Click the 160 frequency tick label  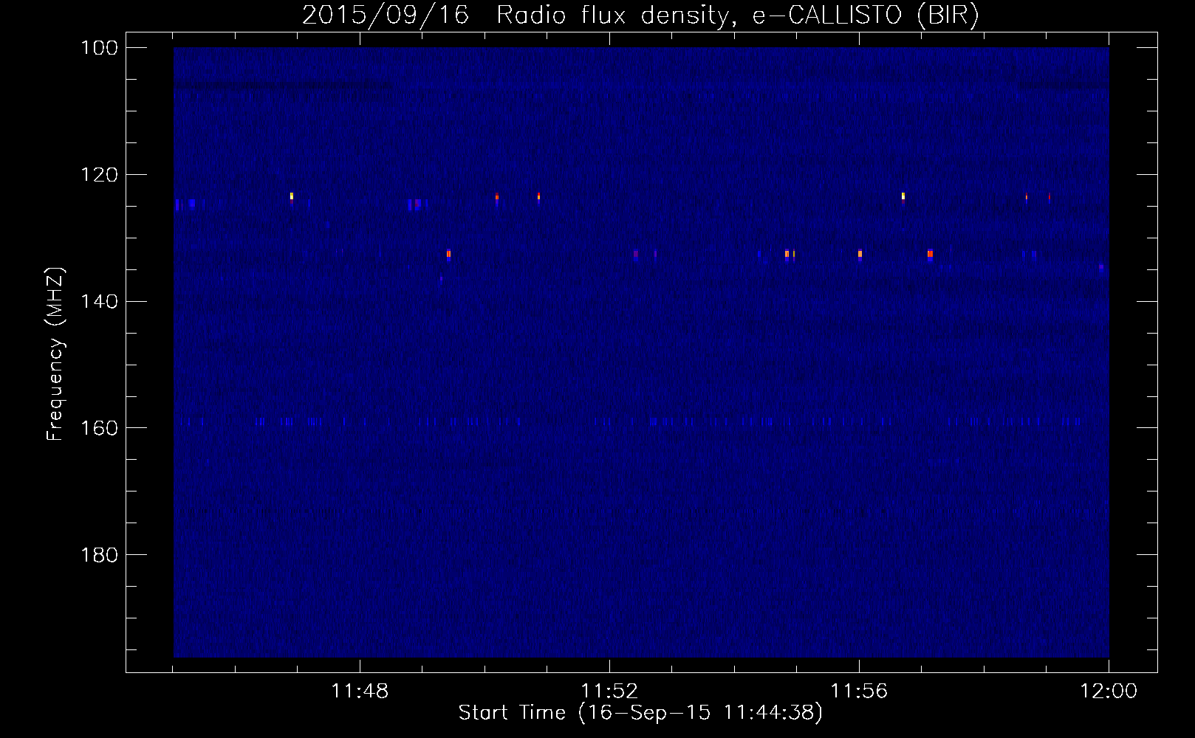click(x=99, y=429)
